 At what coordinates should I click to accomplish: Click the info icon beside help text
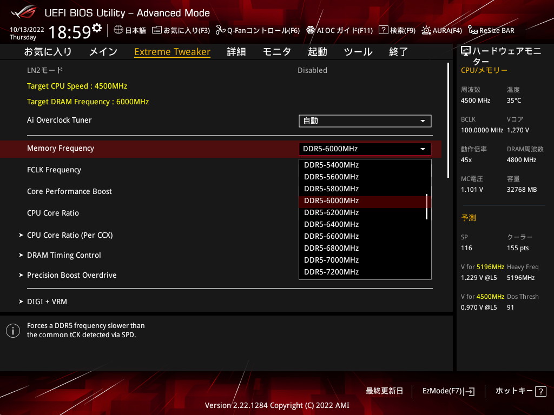pos(13,331)
